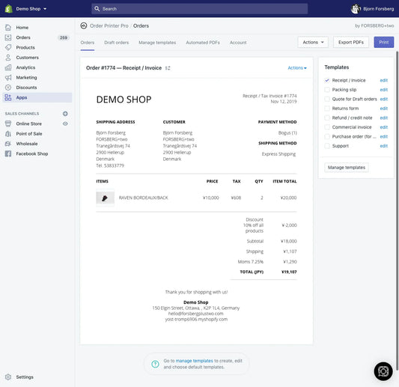
Task: Click the Manage templates button in sidebar panel
Action: tap(347, 168)
